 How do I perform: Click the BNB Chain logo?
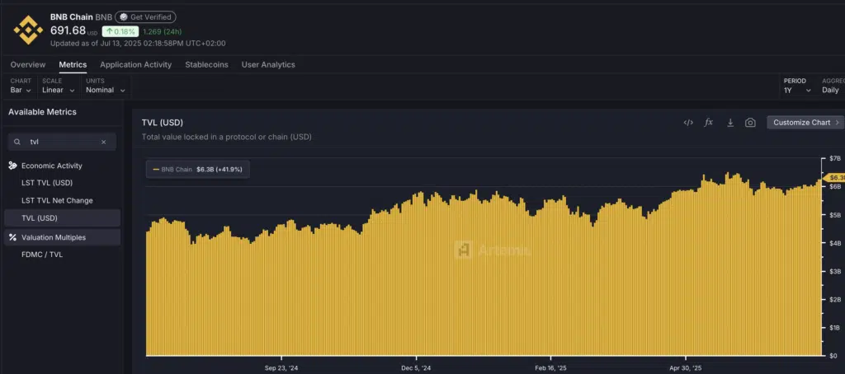pos(27,30)
